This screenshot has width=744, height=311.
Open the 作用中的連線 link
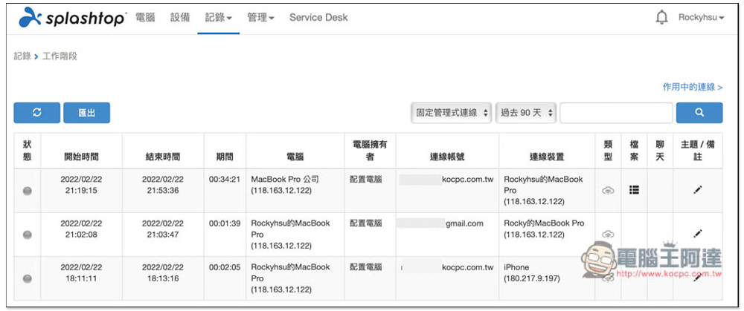[692, 87]
